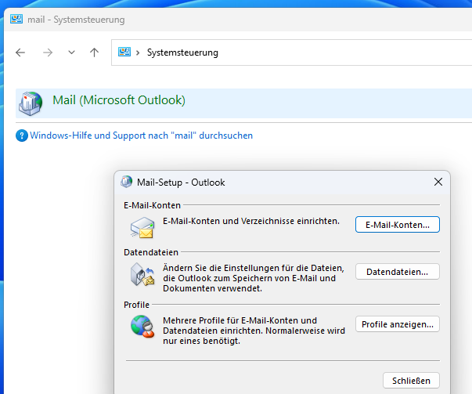Click the E-Mail-Konten section heading

tap(152, 205)
